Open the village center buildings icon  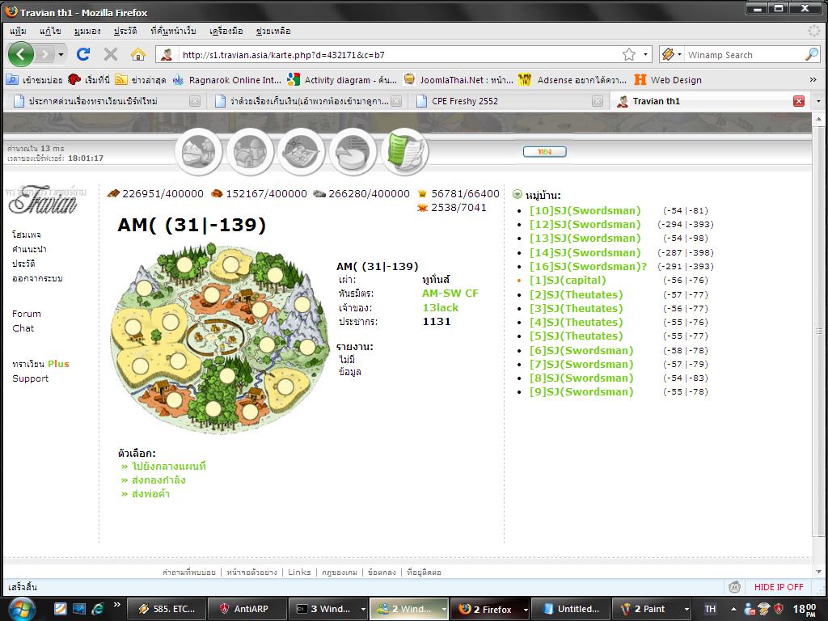(x=250, y=151)
